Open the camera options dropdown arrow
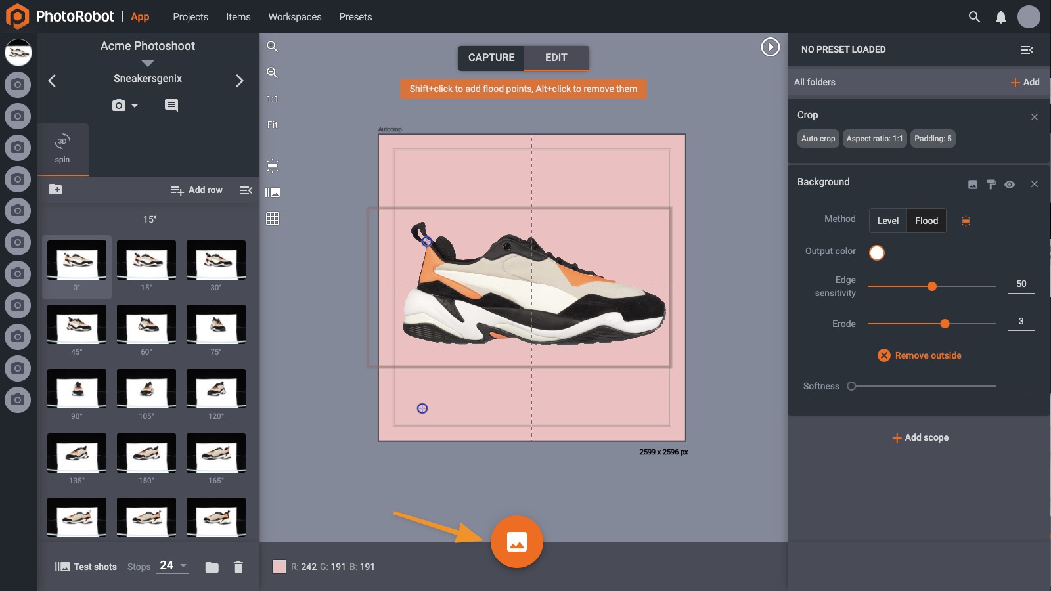 click(133, 105)
